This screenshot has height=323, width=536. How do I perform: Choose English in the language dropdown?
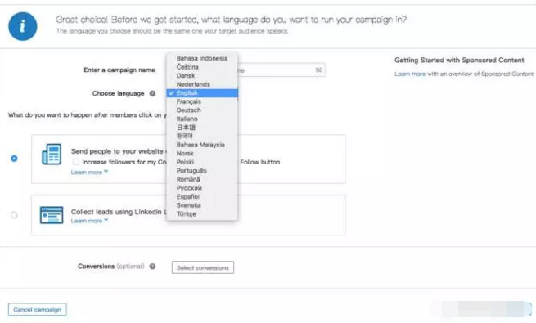(x=202, y=93)
